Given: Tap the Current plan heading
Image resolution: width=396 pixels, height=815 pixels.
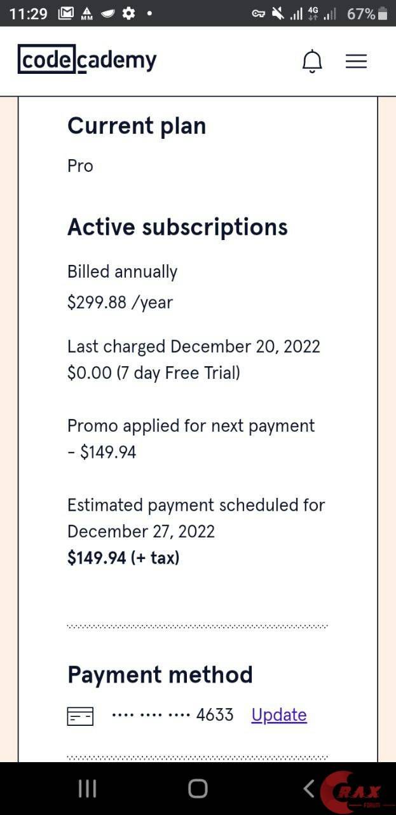Looking at the screenshot, I should [x=137, y=126].
